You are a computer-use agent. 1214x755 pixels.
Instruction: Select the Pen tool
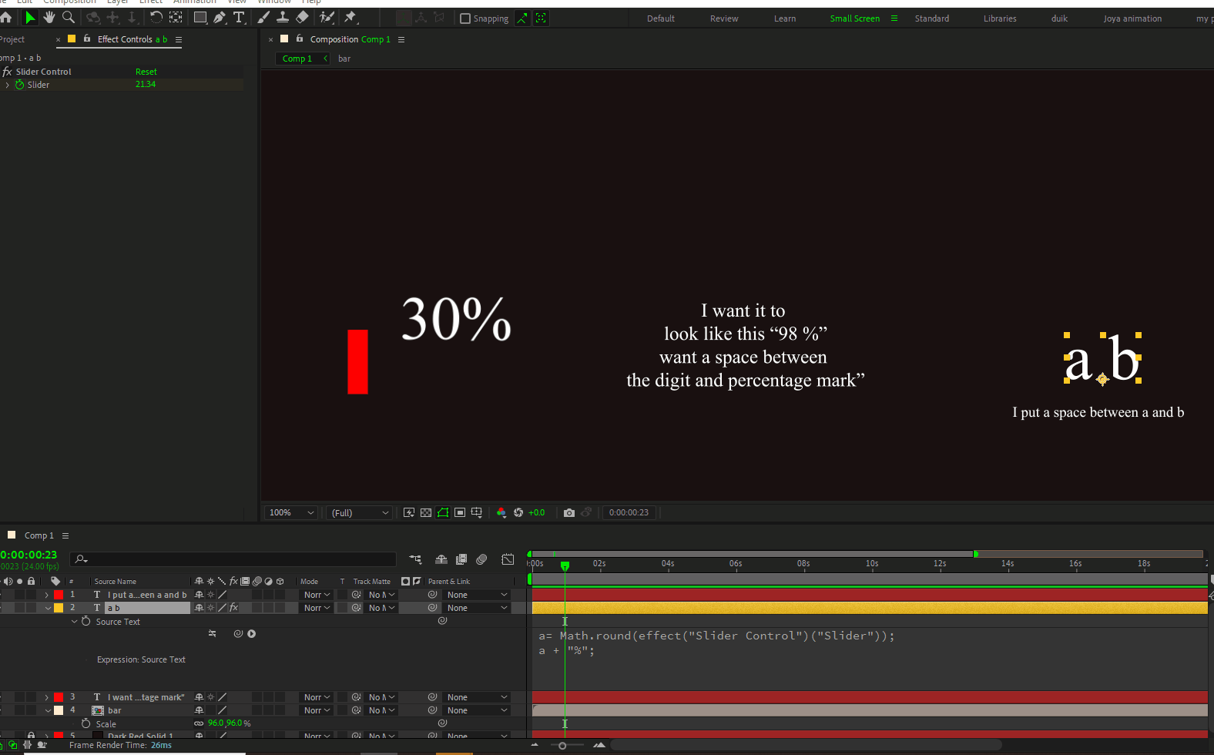[x=220, y=17]
